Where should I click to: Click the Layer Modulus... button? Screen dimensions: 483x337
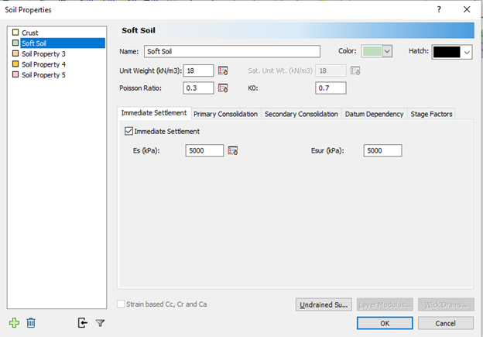click(385, 304)
